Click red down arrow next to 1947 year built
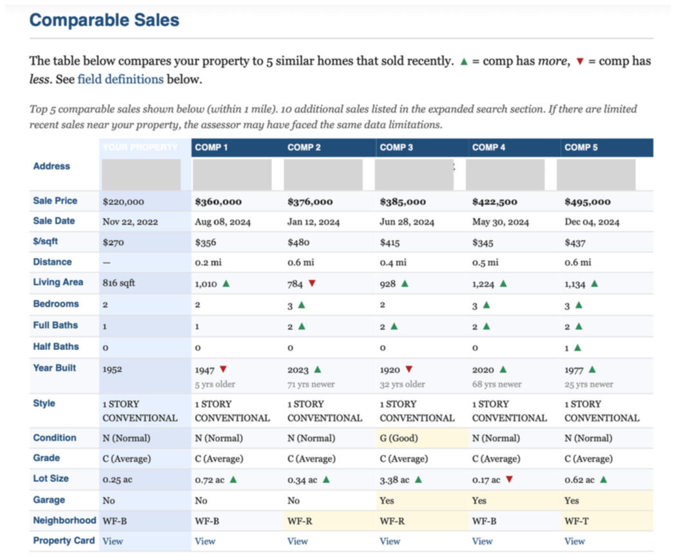 coord(223,369)
